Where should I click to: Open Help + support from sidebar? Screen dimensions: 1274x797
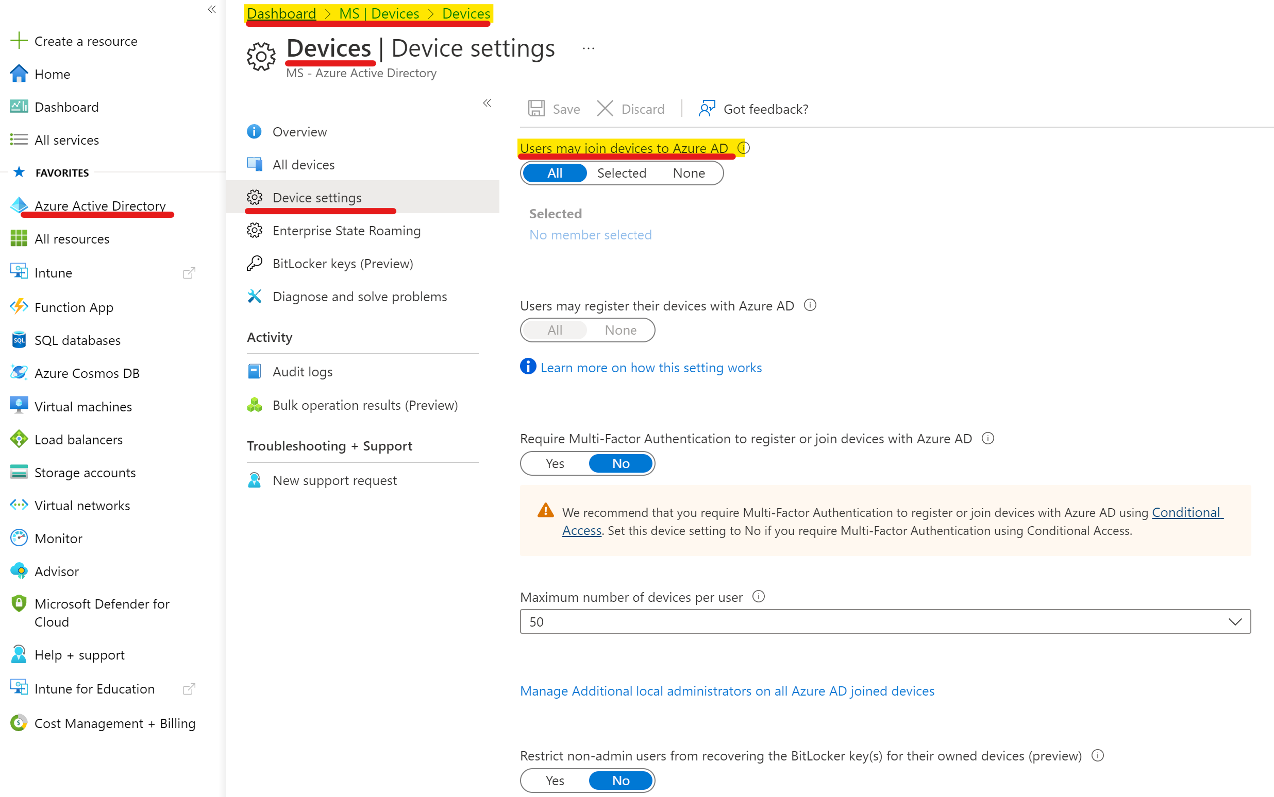(x=80, y=655)
